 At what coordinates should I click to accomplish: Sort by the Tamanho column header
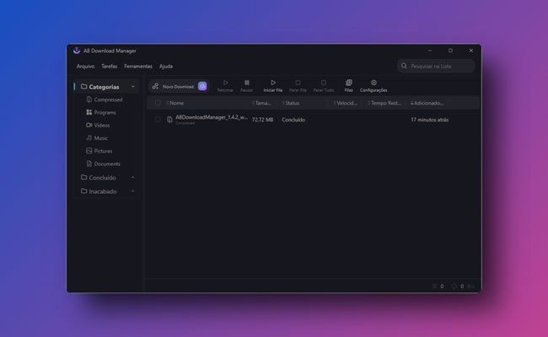[263, 103]
